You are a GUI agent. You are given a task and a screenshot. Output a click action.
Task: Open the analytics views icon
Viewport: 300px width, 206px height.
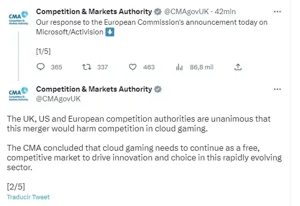[179, 67]
